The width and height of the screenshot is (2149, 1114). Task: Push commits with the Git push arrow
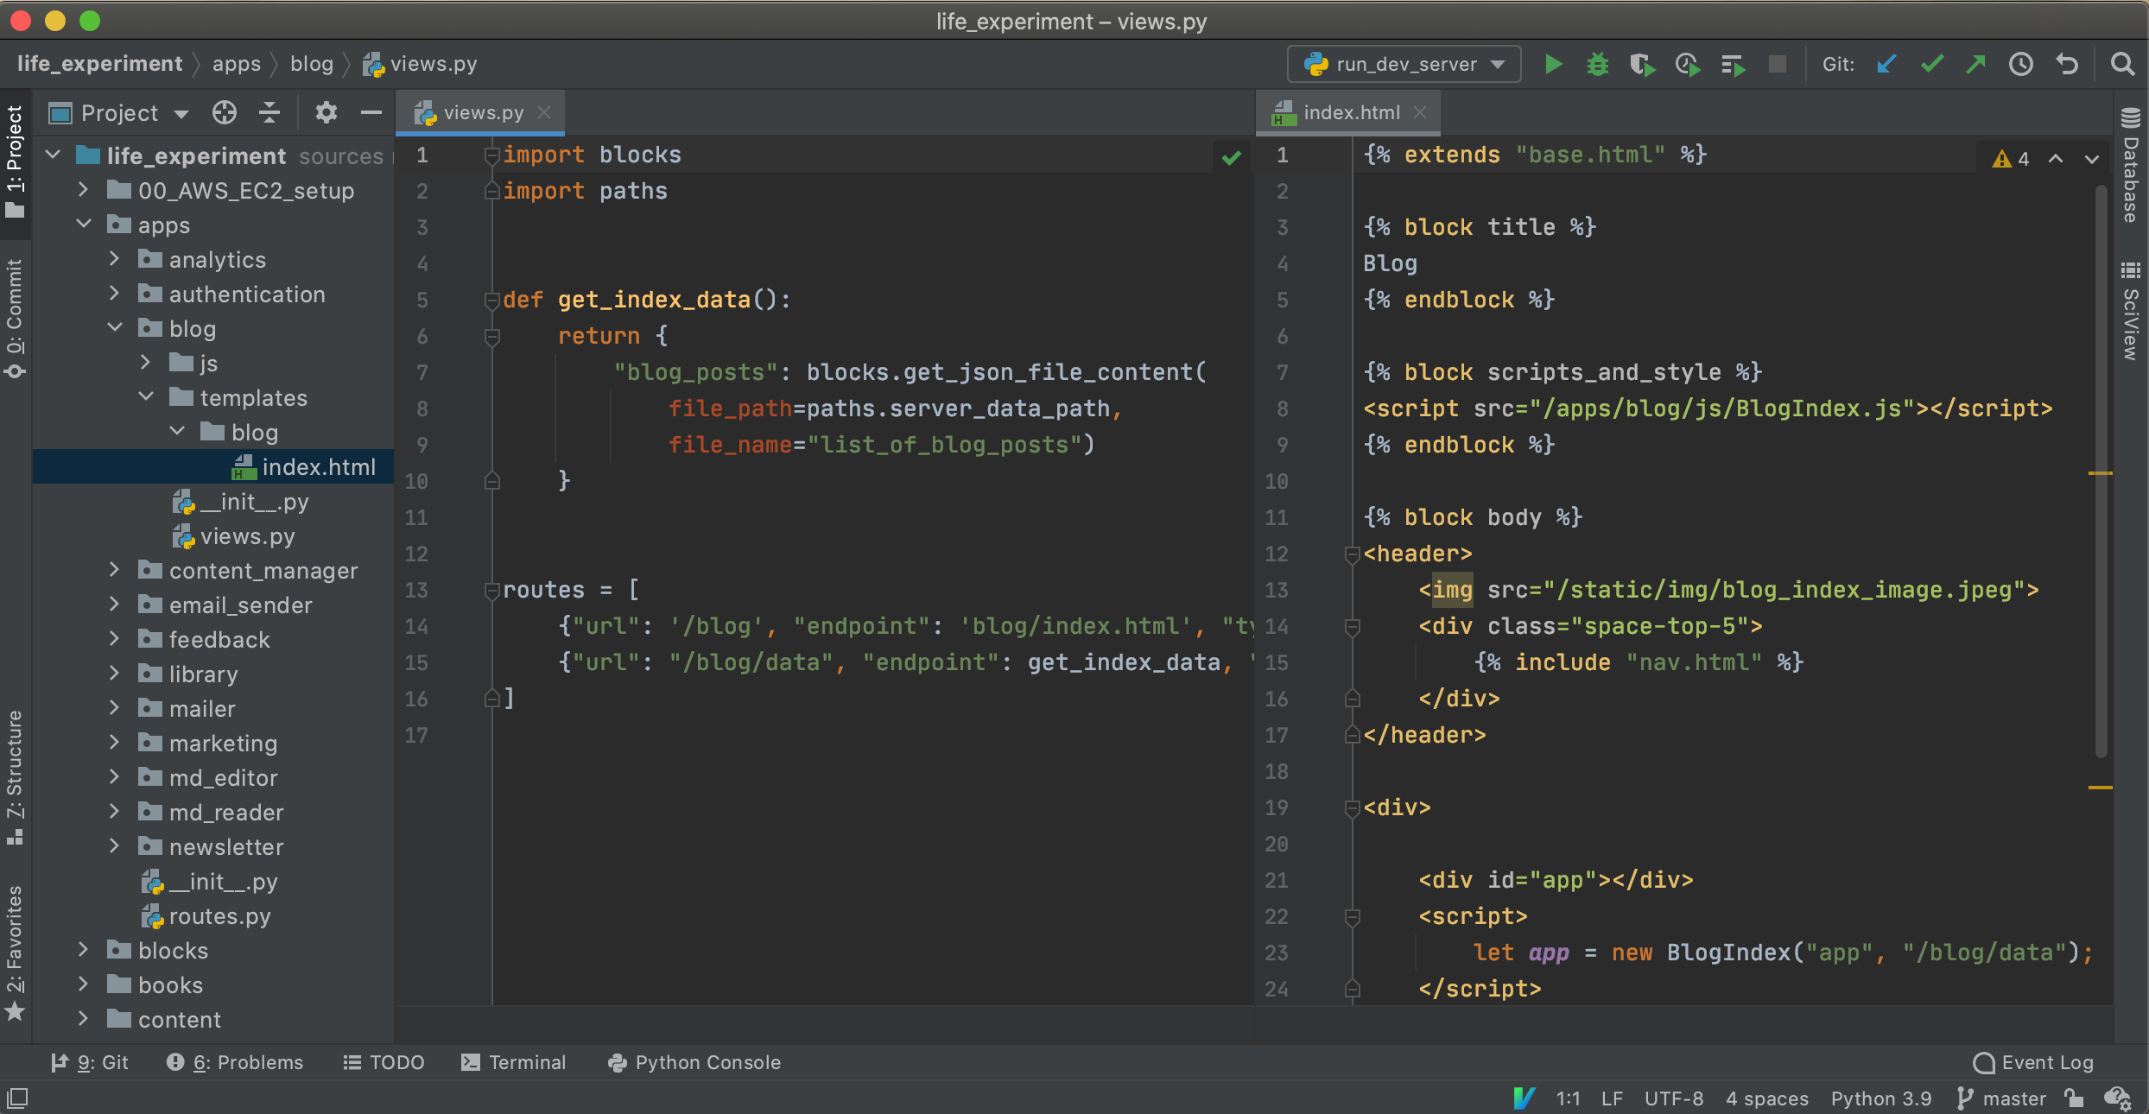1975,65
